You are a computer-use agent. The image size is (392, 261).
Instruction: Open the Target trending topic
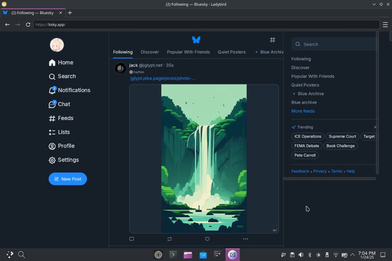pyautogui.click(x=369, y=137)
